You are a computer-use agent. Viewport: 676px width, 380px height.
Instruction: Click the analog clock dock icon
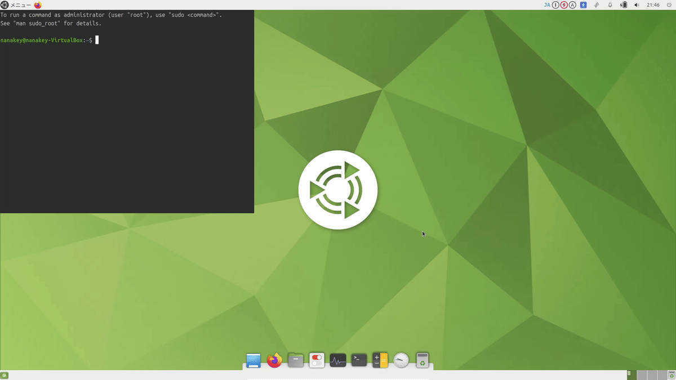pyautogui.click(x=401, y=360)
